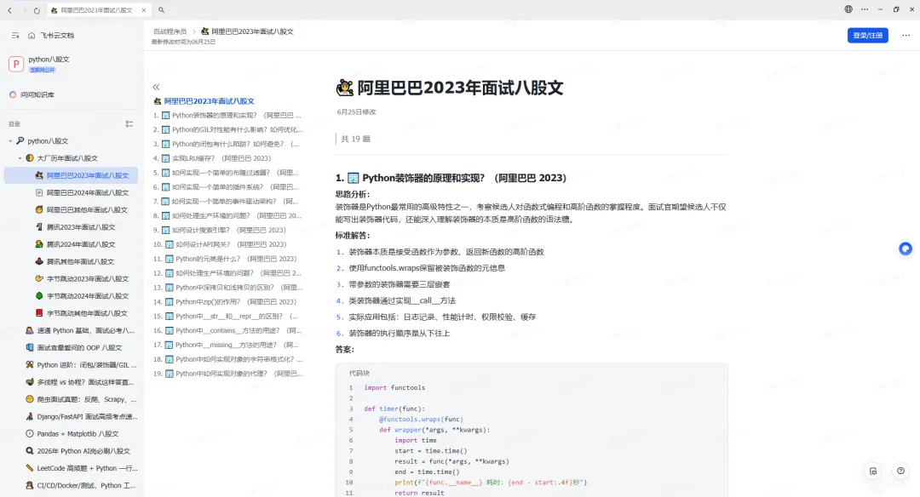Open the 飞书云文档 home link
The width and height of the screenshot is (920, 497).
coord(57,36)
